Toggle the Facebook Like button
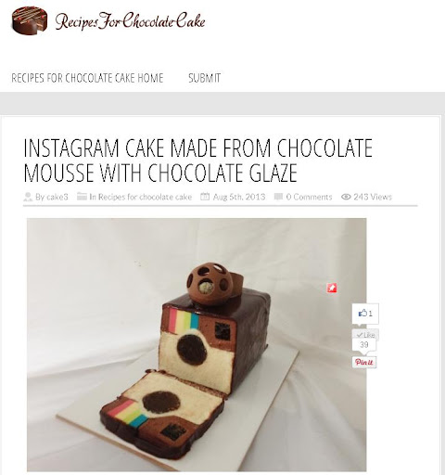The width and height of the screenshot is (445, 475). pos(365,334)
